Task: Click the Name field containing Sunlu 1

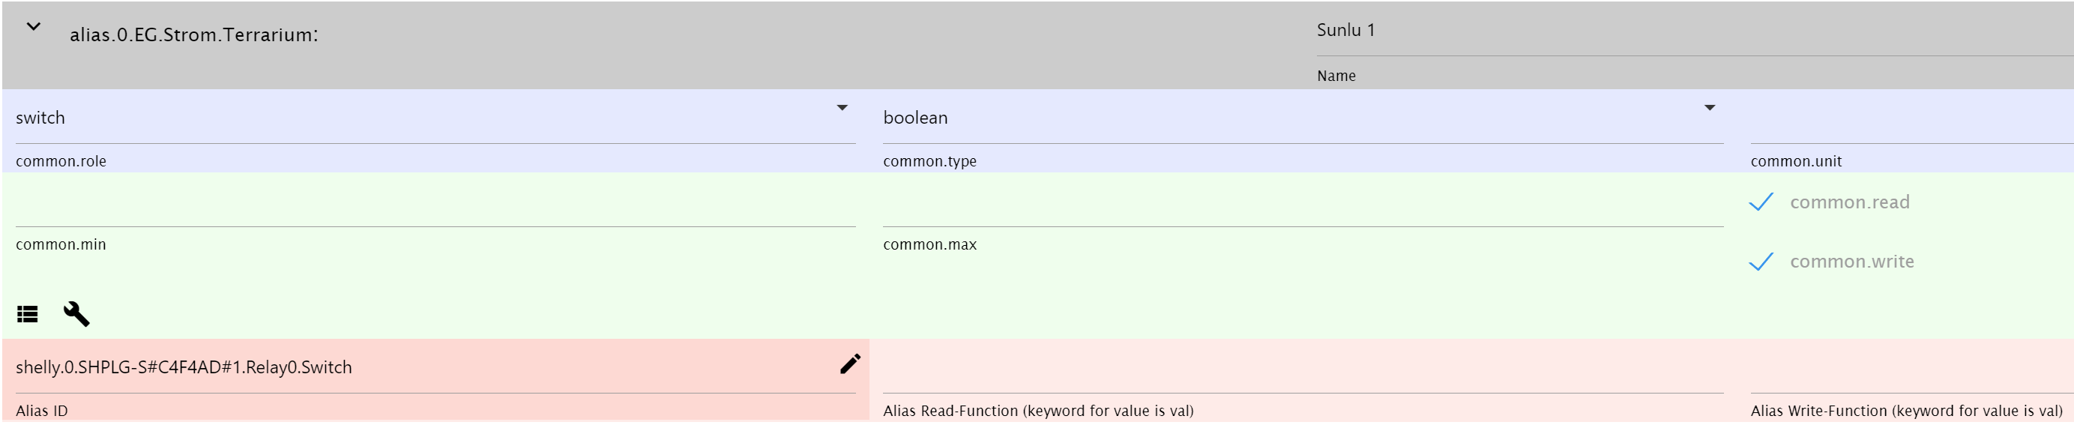Action: [1691, 31]
